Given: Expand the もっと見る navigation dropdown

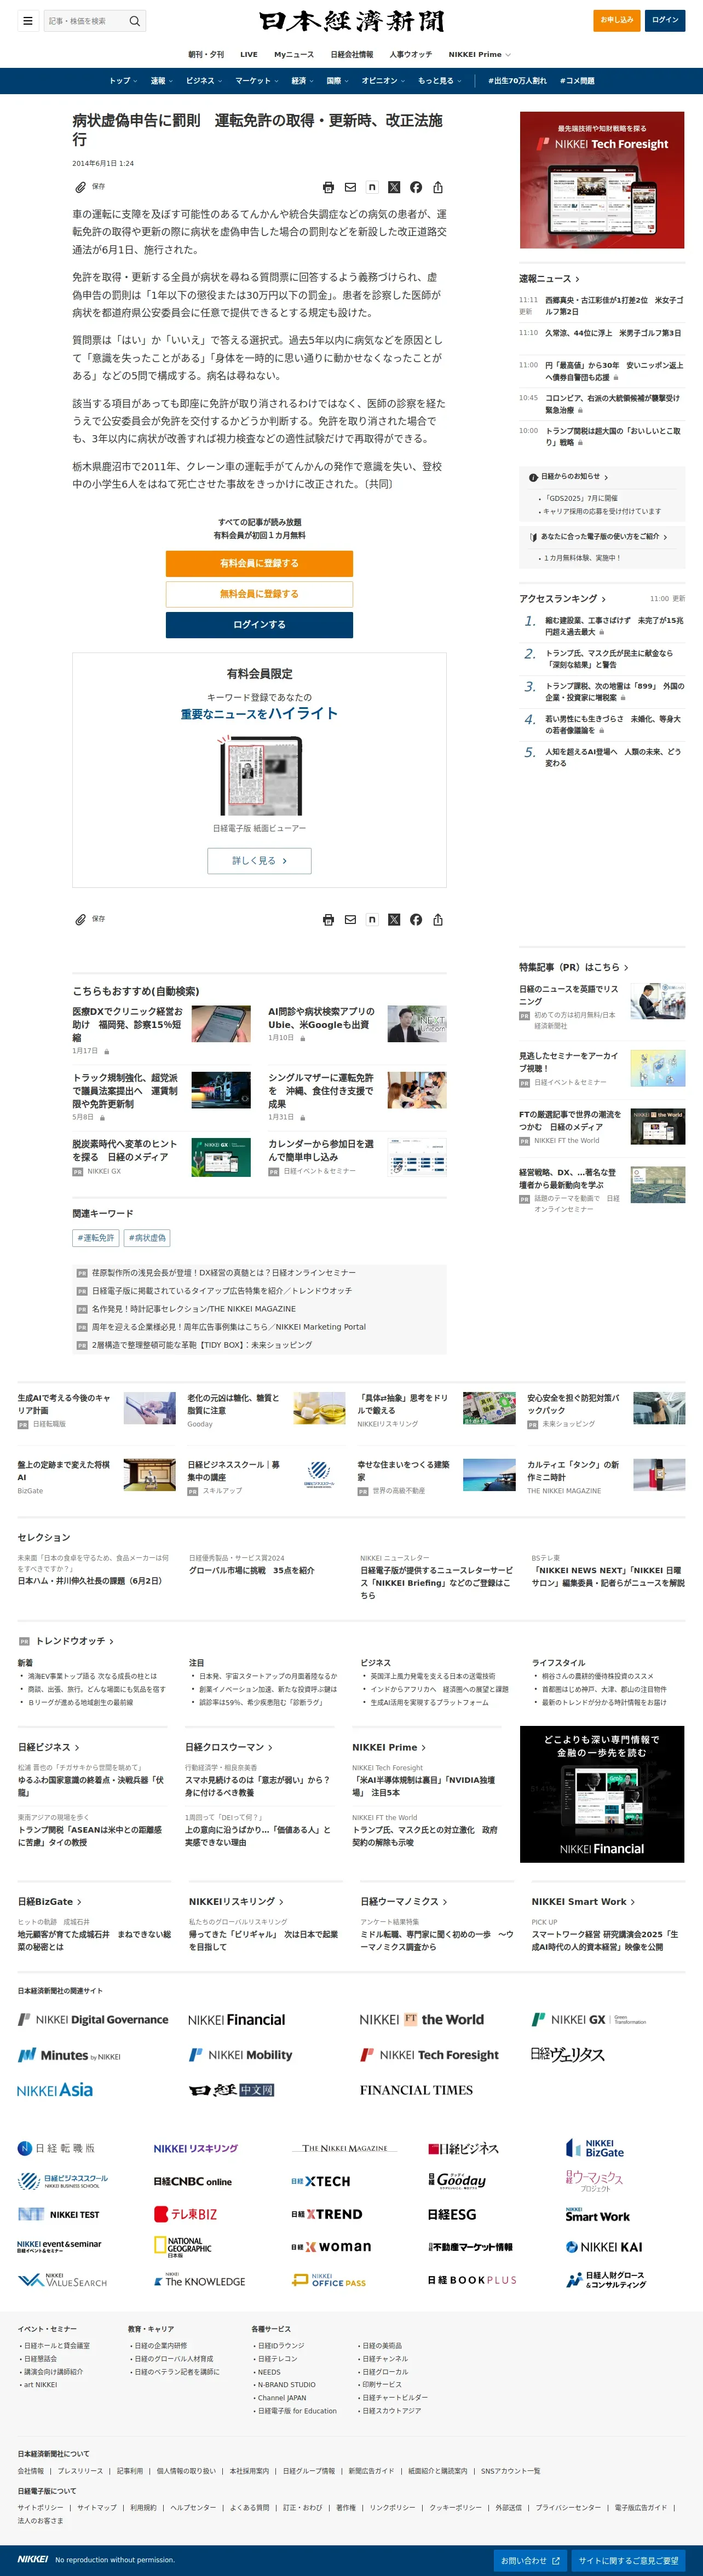Looking at the screenshot, I should point(440,81).
